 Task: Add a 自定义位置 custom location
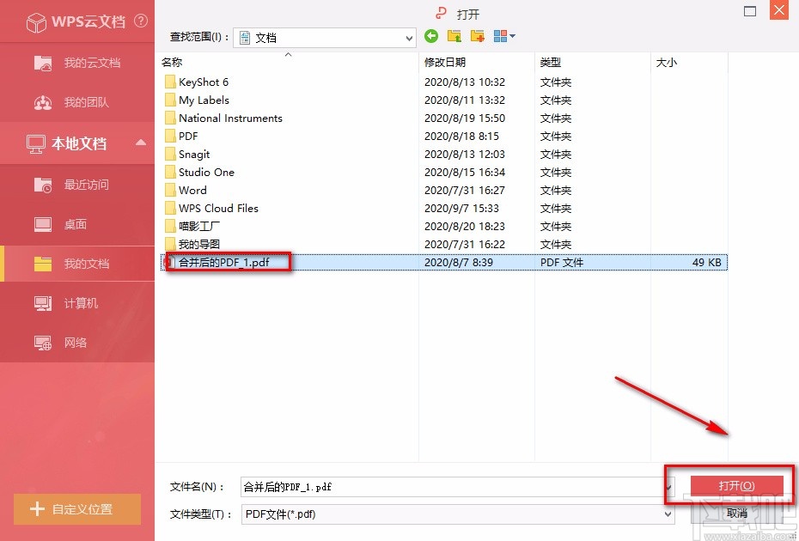click(76, 508)
